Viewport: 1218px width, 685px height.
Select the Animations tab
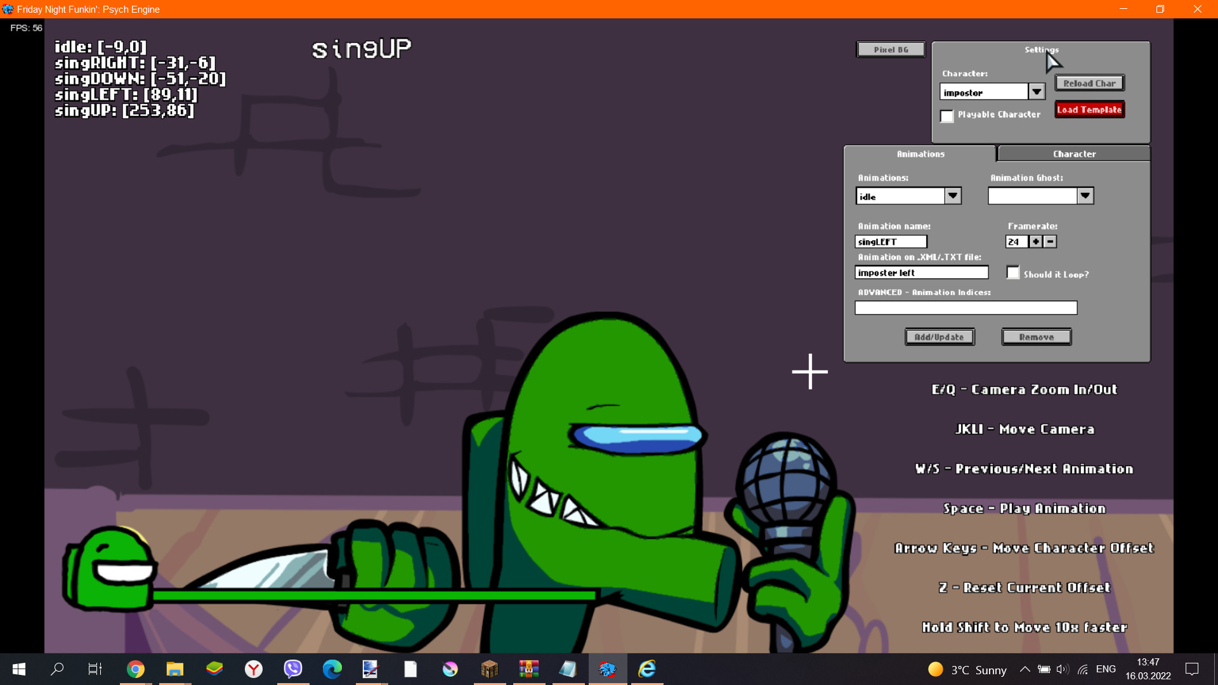[x=920, y=153]
